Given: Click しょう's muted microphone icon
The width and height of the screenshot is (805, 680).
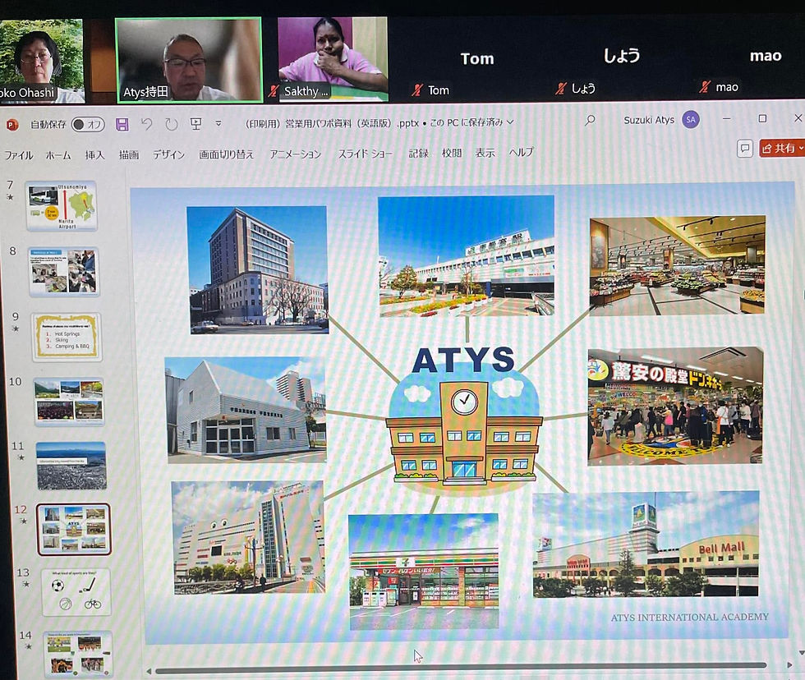Looking at the screenshot, I should (560, 88).
